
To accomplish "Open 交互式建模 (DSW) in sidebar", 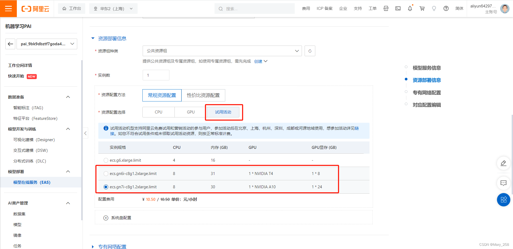I will (30, 150).
